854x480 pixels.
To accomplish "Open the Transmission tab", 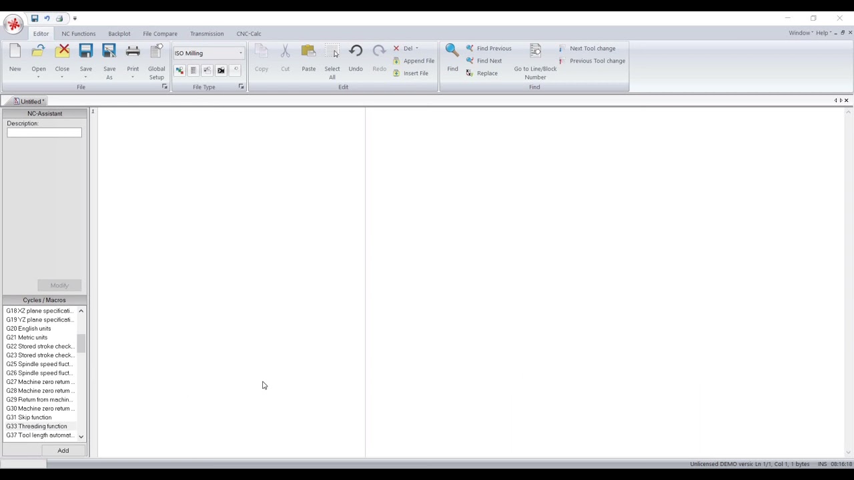I will pos(207,33).
